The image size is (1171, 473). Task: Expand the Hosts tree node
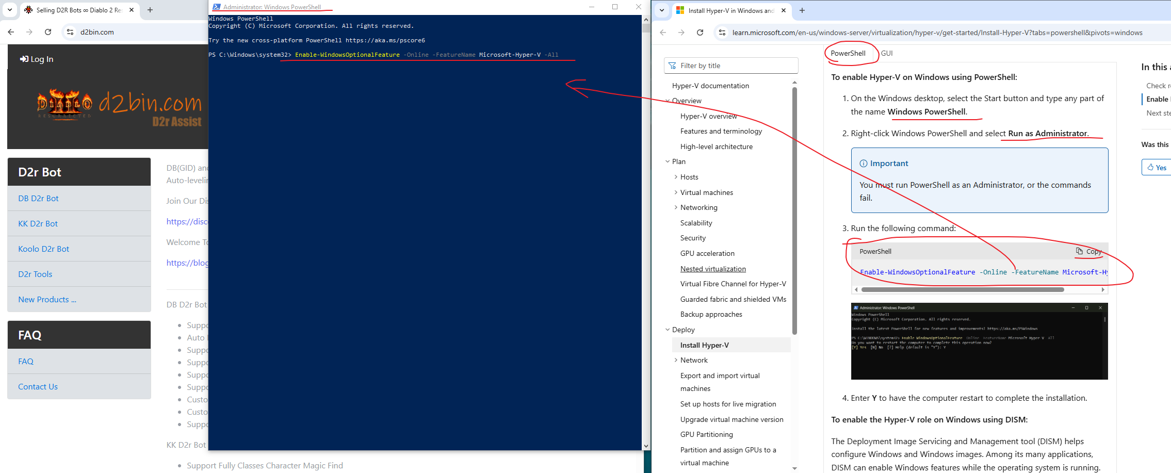[x=676, y=177]
